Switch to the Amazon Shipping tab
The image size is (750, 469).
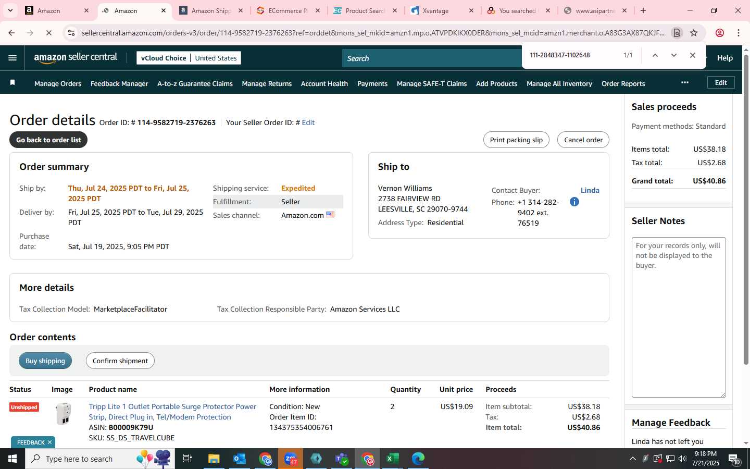(211, 10)
